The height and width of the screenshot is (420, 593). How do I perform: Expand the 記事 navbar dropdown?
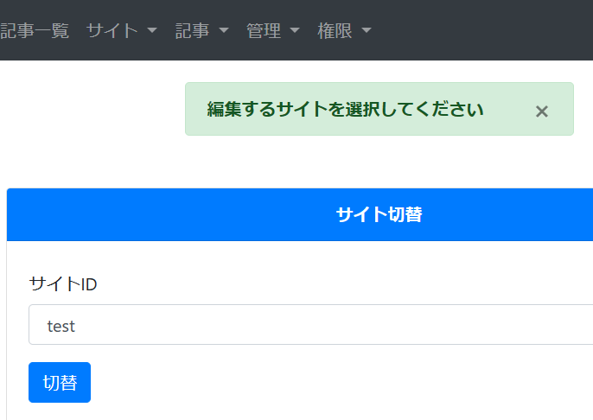coord(192,31)
